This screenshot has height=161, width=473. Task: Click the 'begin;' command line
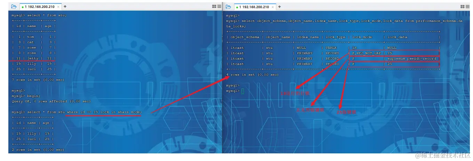click(26, 96)
